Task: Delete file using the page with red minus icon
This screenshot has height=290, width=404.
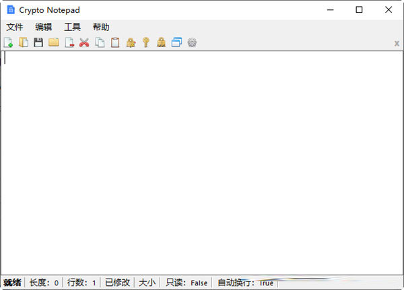Action: [69, 42]
